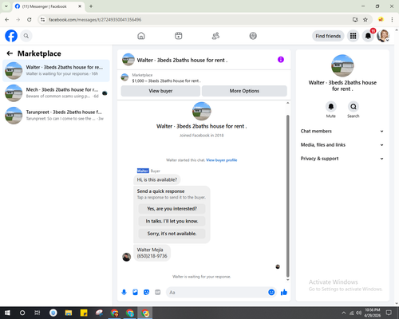Open the Friends icon in top navigation

coord(215,36)
